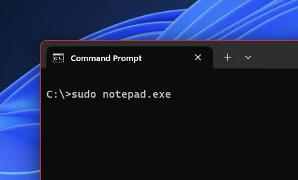Click the blank terminal line above the prompt

pos(169,80)
